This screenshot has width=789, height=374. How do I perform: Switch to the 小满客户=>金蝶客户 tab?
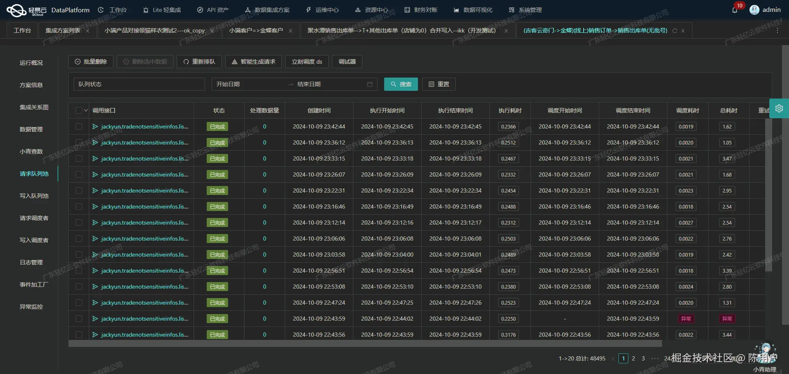tap(256, 30)
